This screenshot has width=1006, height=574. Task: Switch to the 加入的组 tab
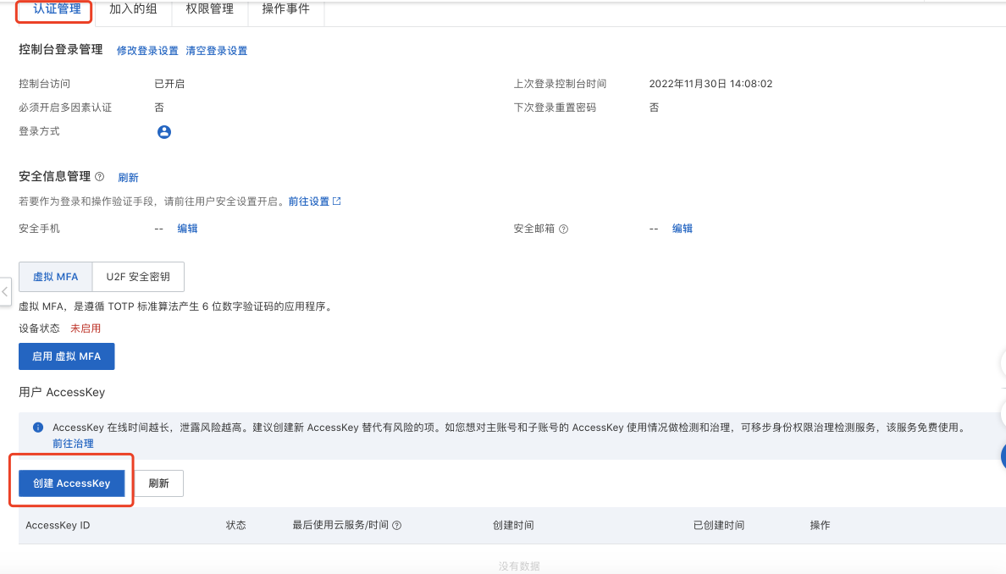tap(133, 8)
